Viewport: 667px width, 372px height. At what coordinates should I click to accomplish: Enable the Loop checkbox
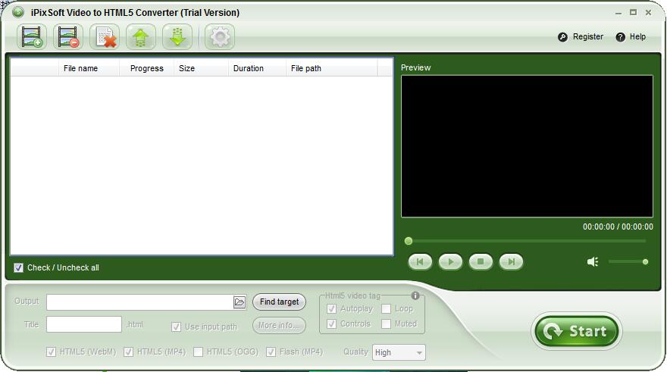pyautogui.click(x=387, y=309)
